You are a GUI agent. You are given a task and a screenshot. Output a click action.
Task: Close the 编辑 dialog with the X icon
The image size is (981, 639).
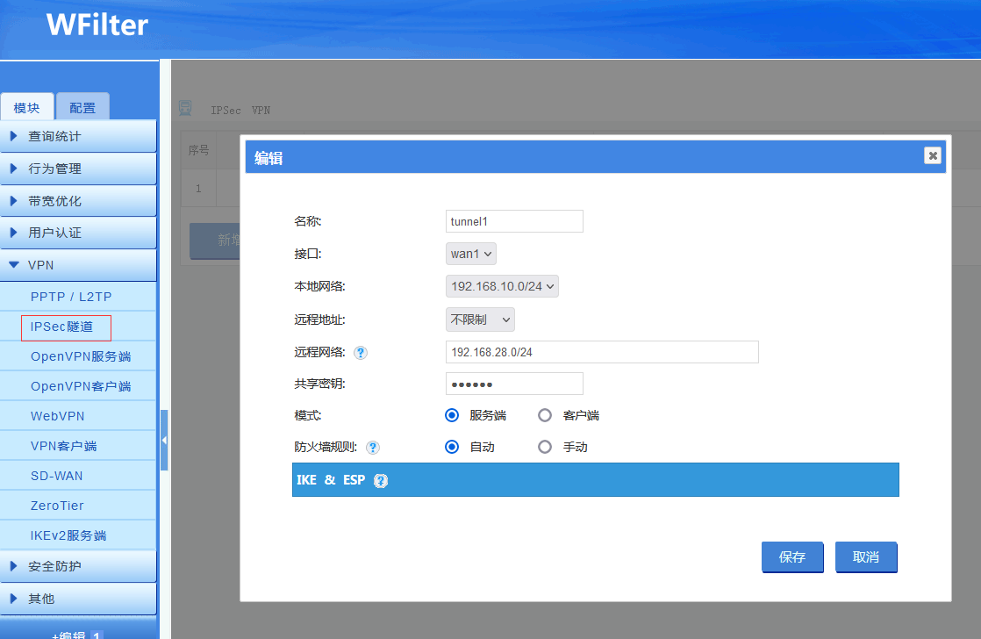932,155
